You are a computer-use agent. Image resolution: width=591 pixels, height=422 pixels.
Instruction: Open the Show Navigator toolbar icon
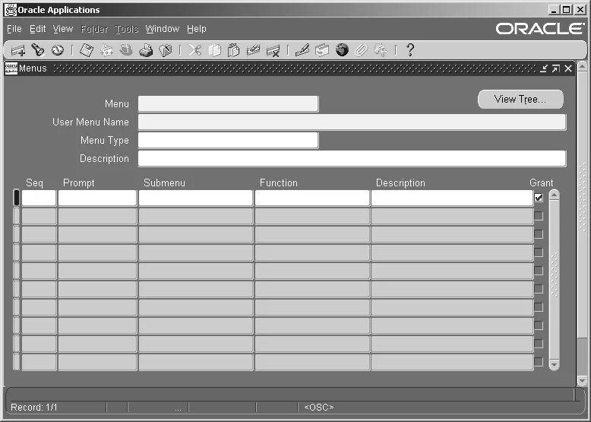pyautogui.click(x=58, y=49)
